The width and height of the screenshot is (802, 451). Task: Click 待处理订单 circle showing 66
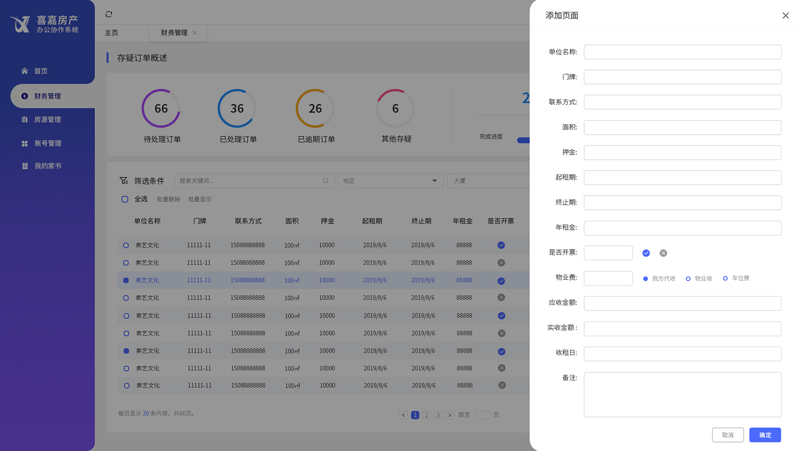(x=161, y=108)
